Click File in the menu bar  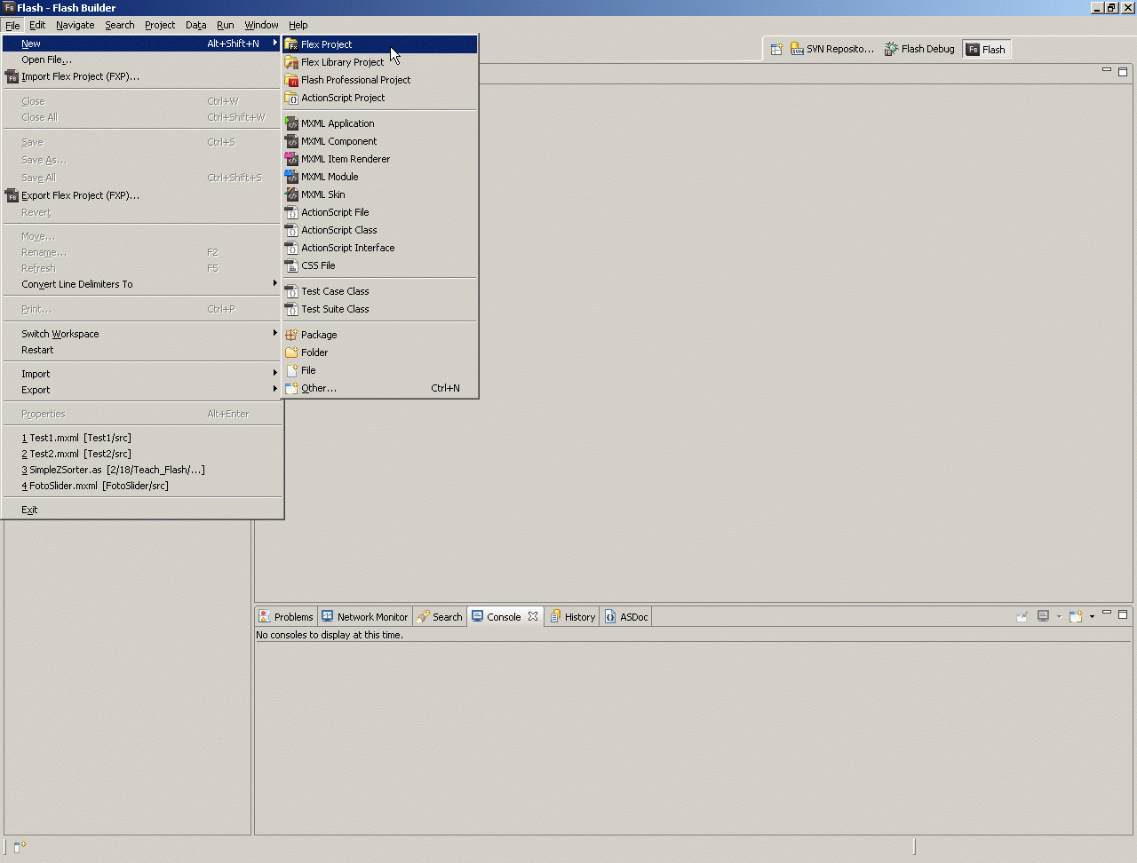(x=12, y=25)
